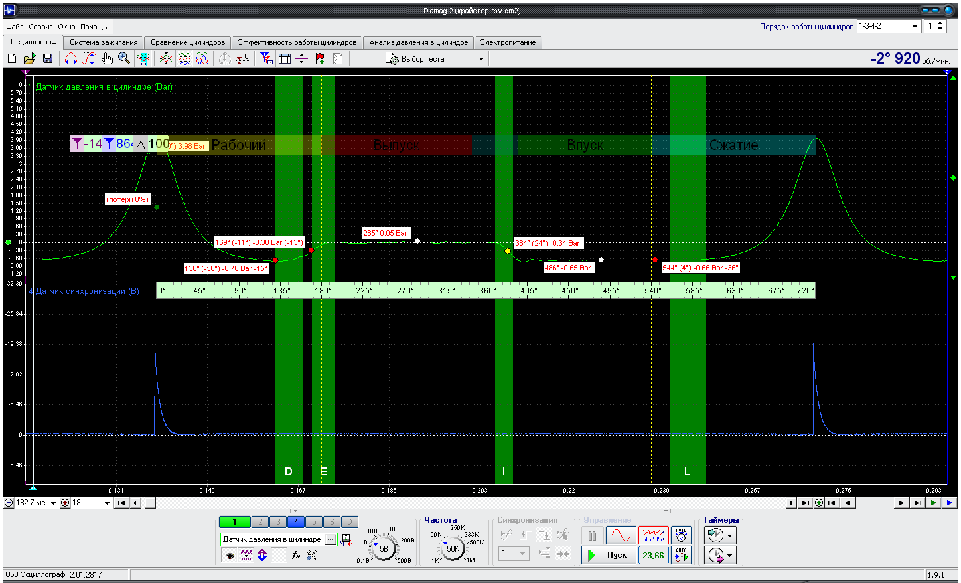Click the overlapping sine waves toolbar icon

pyautogui.click(x=202, y=59)
